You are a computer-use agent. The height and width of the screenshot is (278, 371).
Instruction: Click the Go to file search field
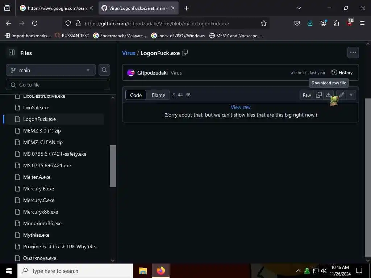58,85
